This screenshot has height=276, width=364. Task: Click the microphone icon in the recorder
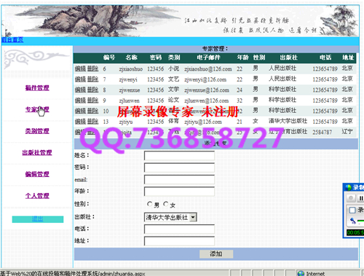click(353, 221)
